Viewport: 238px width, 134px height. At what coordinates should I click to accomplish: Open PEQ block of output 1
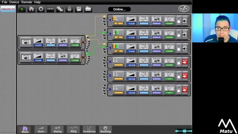[144, 20]
